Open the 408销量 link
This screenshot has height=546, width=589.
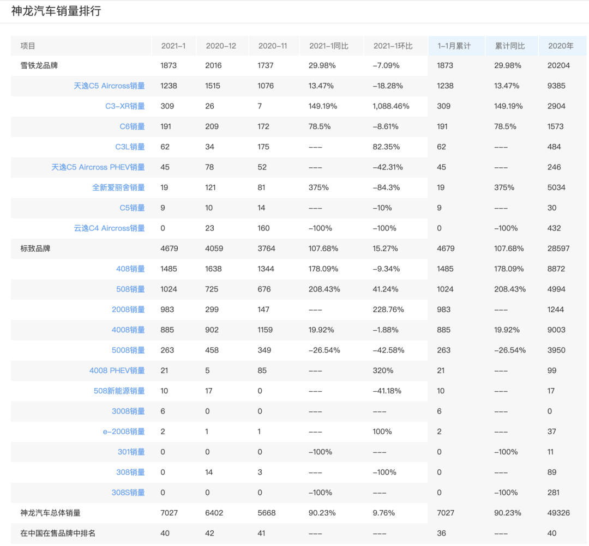(130, 269)
